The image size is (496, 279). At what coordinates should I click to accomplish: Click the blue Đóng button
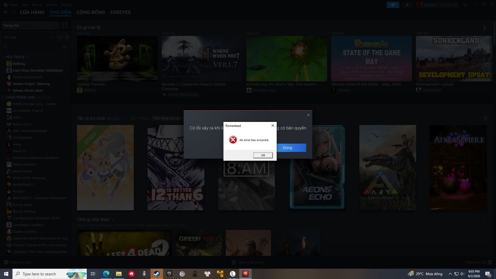click(x=291, y=148)
